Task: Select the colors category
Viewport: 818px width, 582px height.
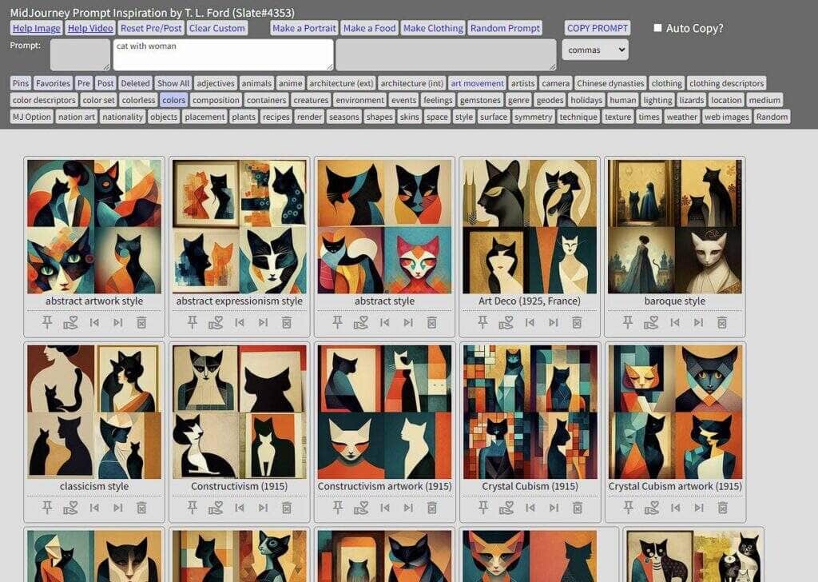Action: pos(173,100)
